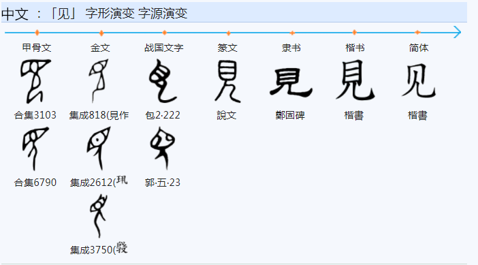Select the 金文 glyph above 集成818

(99, 81)
